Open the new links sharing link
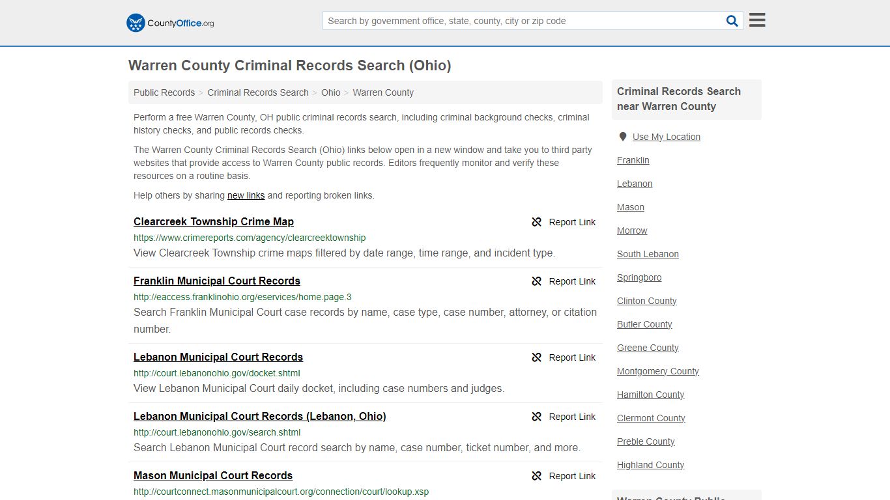This screenshot has height=500, width=890. 246,195
